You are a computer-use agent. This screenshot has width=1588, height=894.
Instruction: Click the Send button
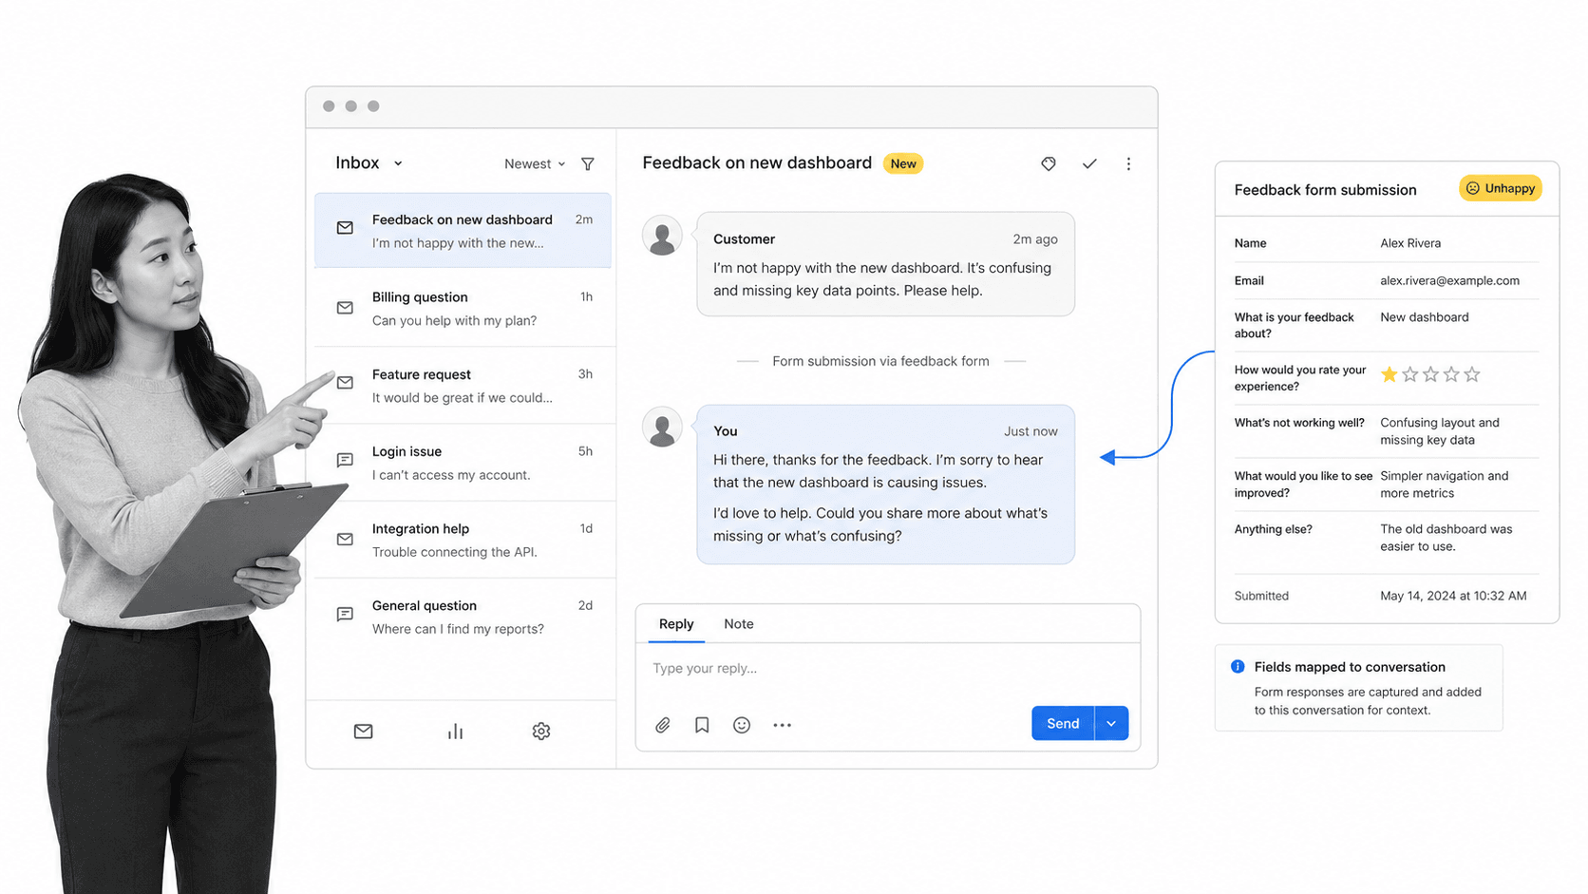(x=1063, y=724)
